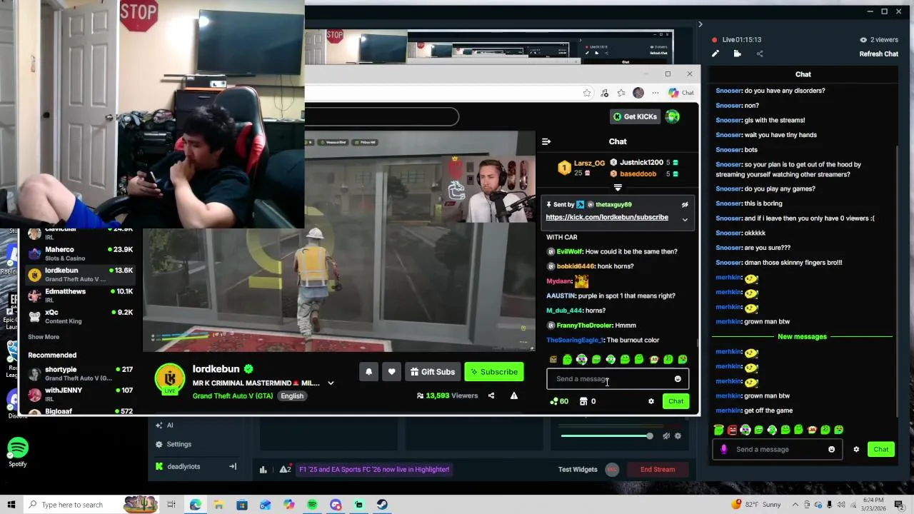Viewport: 914px width, 514px height.
Task: Click the F1 '25 Highlighter announcement banner
Action: point(373,470)
